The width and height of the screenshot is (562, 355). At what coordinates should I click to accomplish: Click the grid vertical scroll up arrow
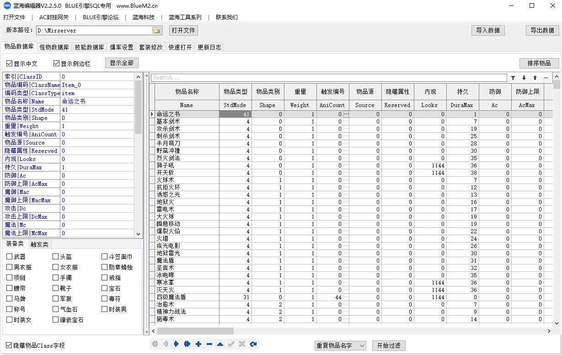557,76
